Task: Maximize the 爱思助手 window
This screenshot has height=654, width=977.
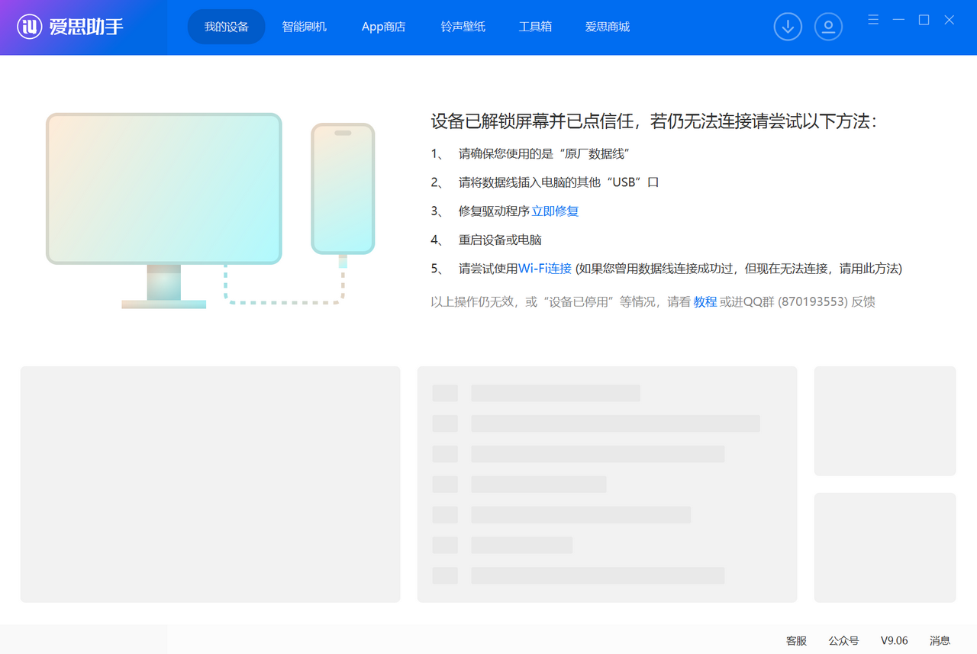Action: 924,20
